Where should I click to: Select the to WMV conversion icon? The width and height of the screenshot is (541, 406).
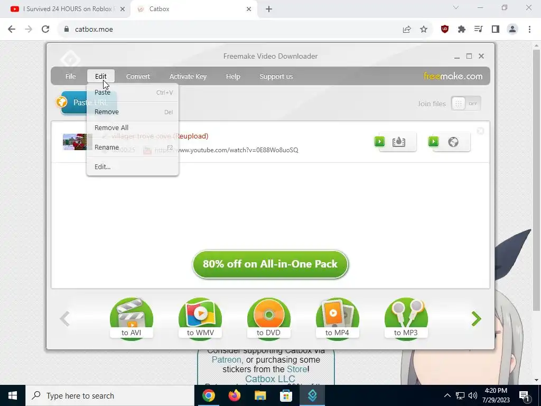click(200, 319)
